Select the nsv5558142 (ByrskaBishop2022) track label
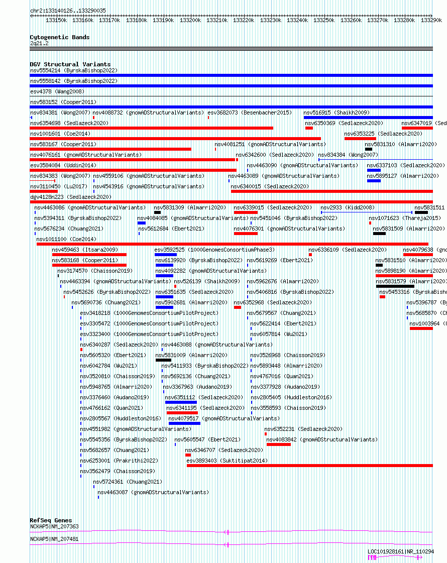This screenshot has width=447, height=563. point(74,81)
